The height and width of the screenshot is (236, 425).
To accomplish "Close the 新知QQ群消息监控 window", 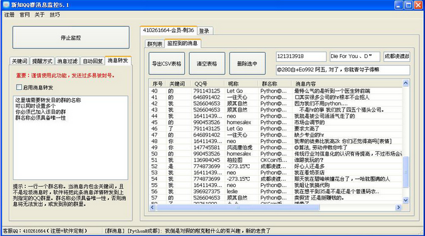I will point(418,5).
